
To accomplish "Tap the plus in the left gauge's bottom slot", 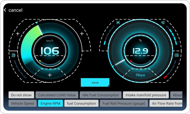I will 50,75.
